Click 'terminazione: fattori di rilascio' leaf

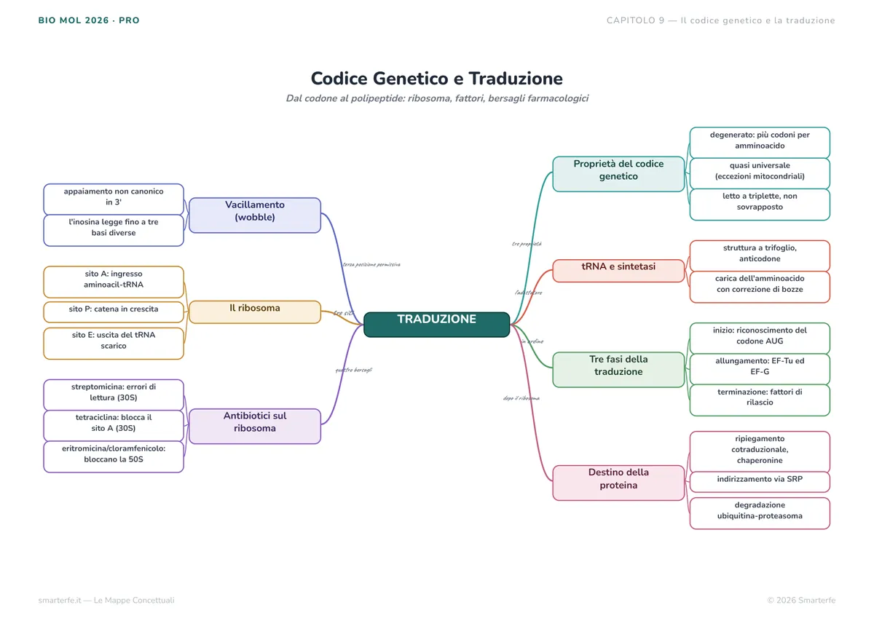point(760,400)
